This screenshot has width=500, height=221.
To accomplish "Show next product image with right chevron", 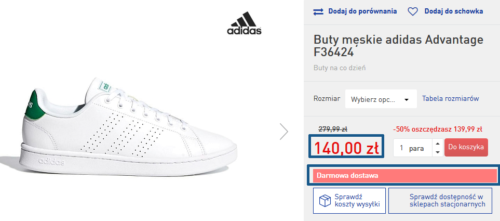I will [x=284, y=131].
